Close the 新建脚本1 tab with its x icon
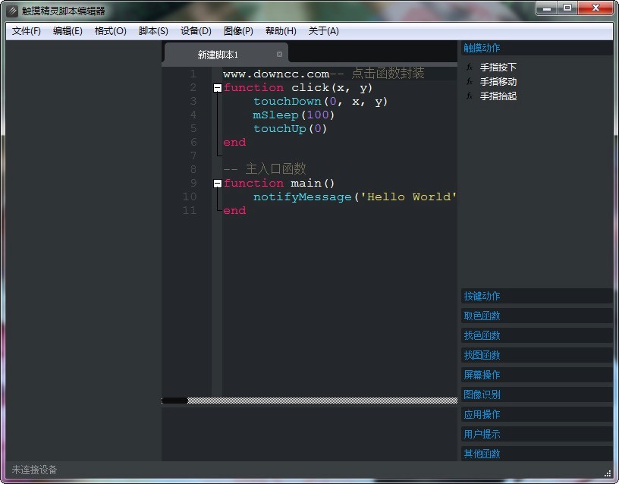Viewport: 619px width, 484px height. tap(279, 55)
